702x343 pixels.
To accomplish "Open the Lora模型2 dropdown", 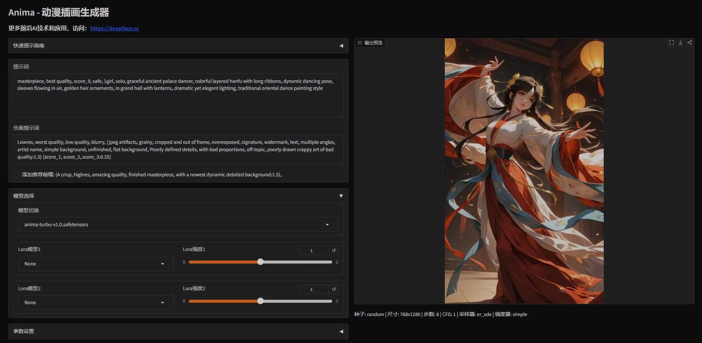I will pos(96,302).
